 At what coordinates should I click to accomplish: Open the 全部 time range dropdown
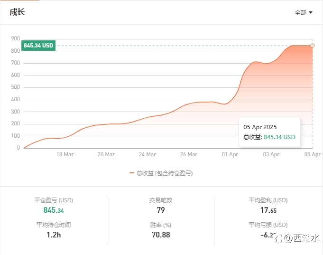[x=304, y=13]
